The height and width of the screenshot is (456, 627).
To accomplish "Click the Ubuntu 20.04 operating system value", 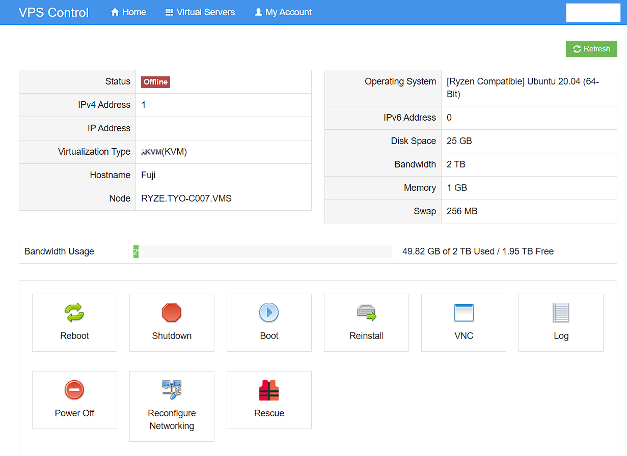I will tap(523, 88).
